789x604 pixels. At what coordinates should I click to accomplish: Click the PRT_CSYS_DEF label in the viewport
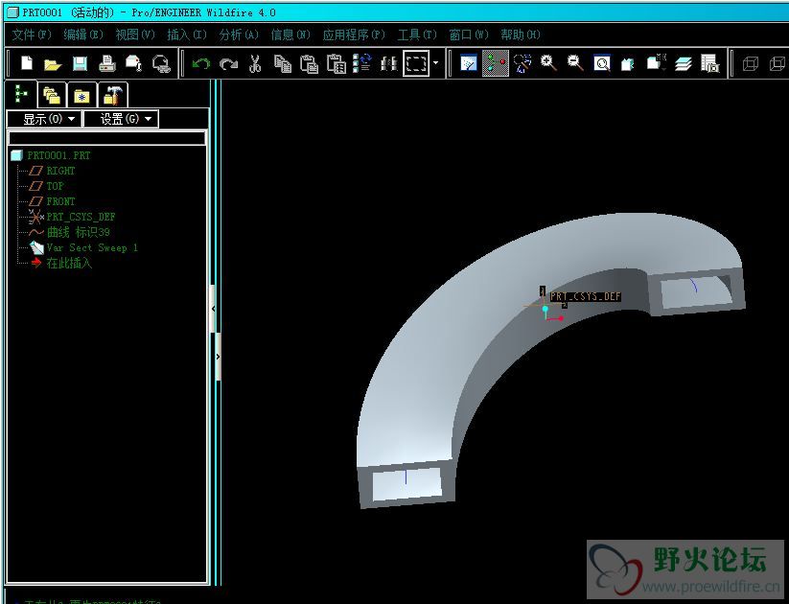tap(585, 296)
